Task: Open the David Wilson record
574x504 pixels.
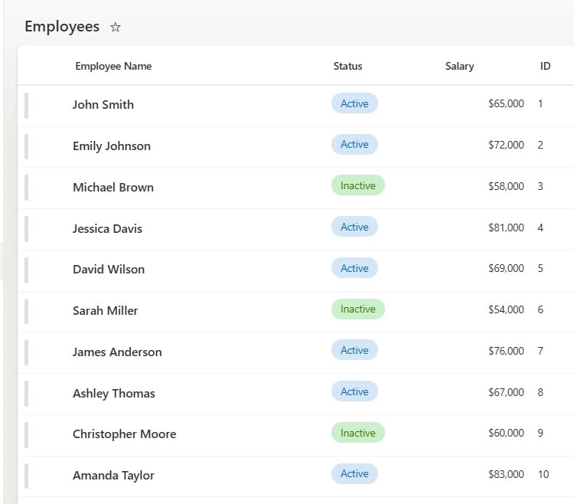Action: [109, 269]
